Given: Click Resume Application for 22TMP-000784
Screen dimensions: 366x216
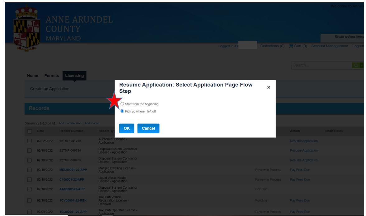Looking at the screenshot, I should (x=304, y=150).
